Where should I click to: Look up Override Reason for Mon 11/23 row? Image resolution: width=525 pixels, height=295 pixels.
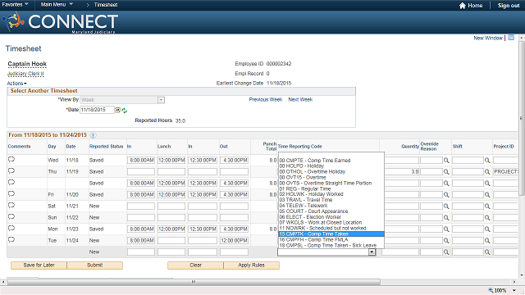[x=446, y=229]
